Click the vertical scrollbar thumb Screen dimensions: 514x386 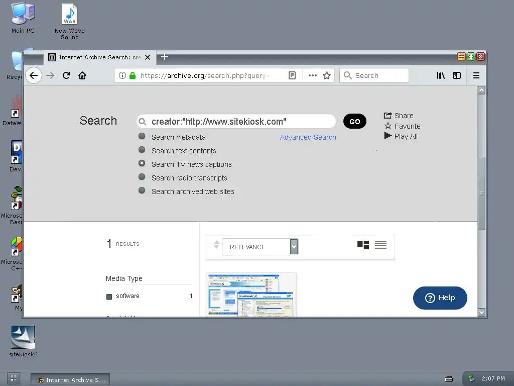tap(481, 194)
